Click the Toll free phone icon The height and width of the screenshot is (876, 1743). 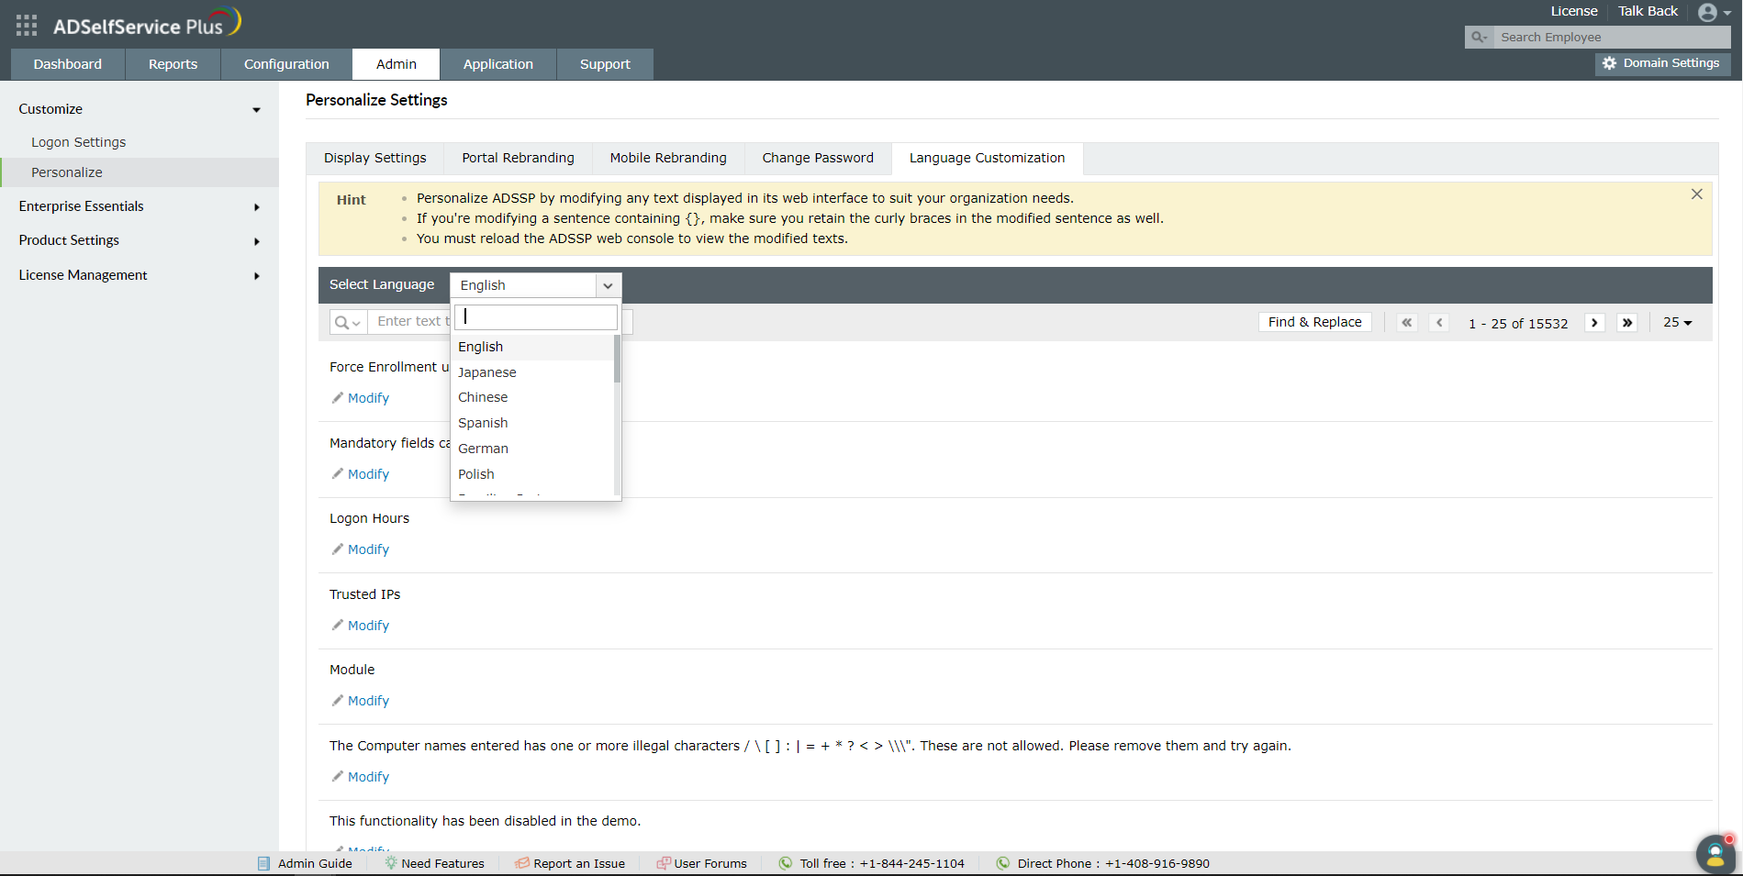coord(786,863)
